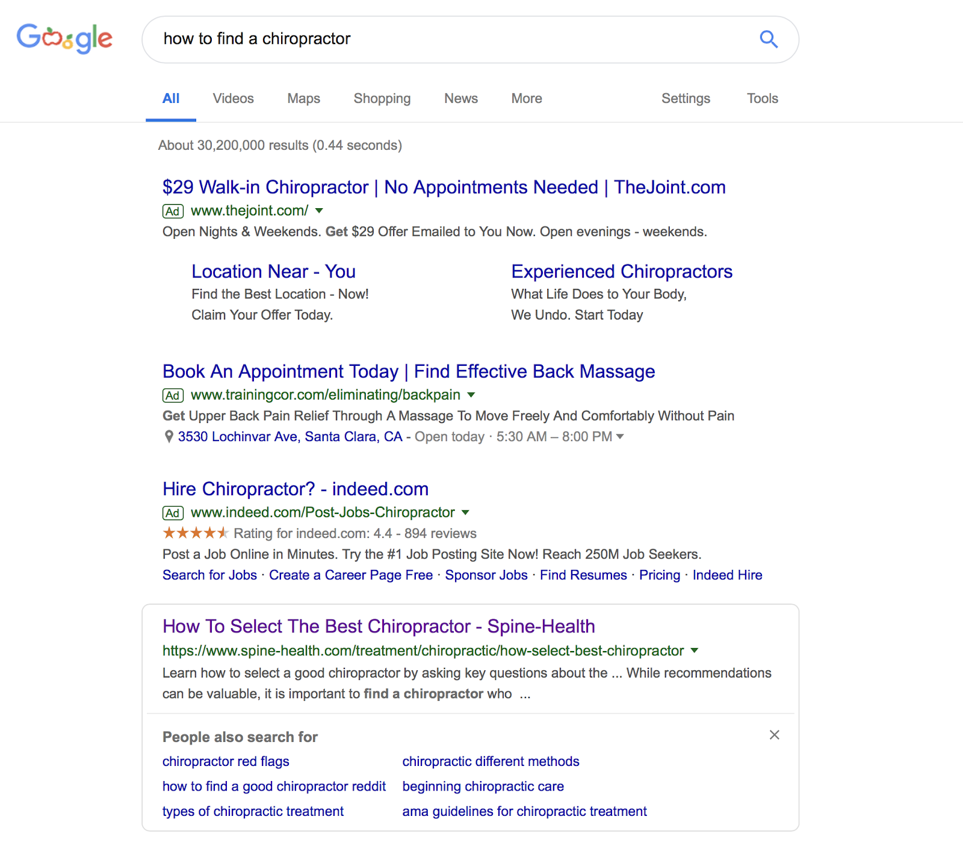Click the Find Resumes sitelink
The image size is (963, 843).
point(583,575)
